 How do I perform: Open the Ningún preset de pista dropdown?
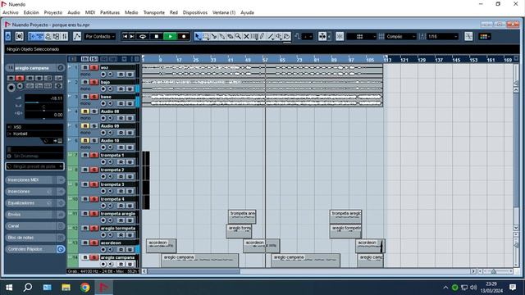(x=34, y=166)
